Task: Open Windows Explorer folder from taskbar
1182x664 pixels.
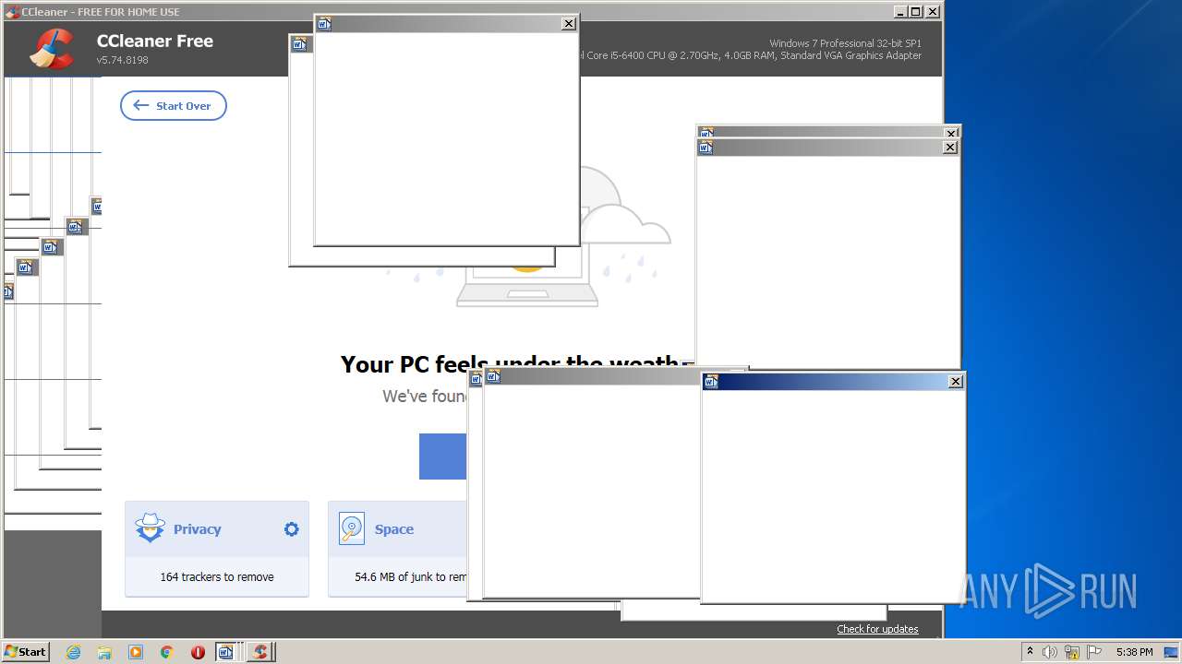Action: pyautogui.click(x=104, y=652)
